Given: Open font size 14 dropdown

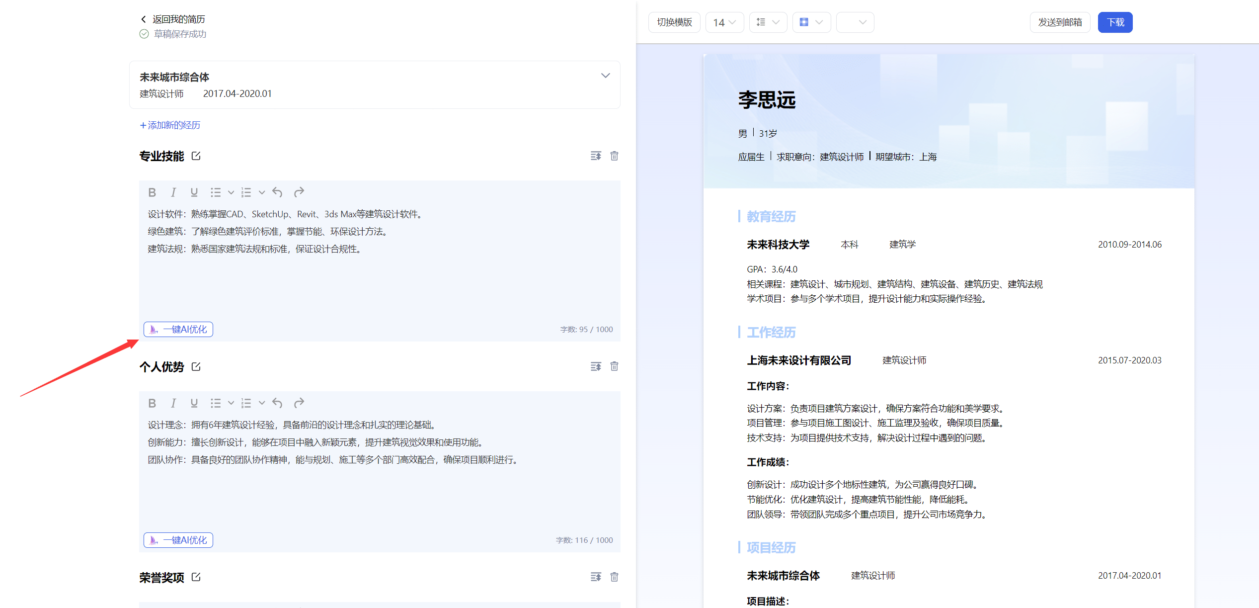Looking at the screenshot, I should 724,22.
